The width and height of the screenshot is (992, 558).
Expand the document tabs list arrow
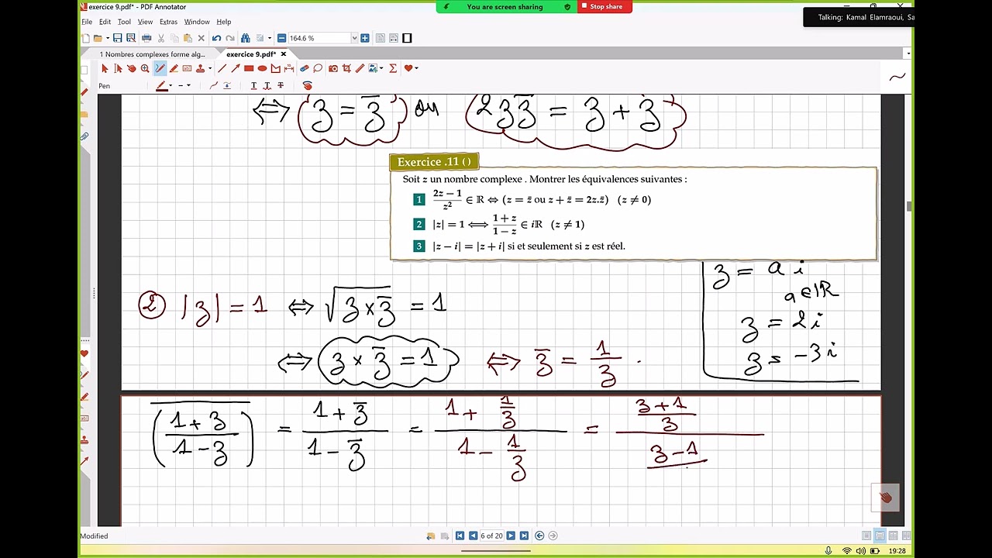click(x=908, y=53)
